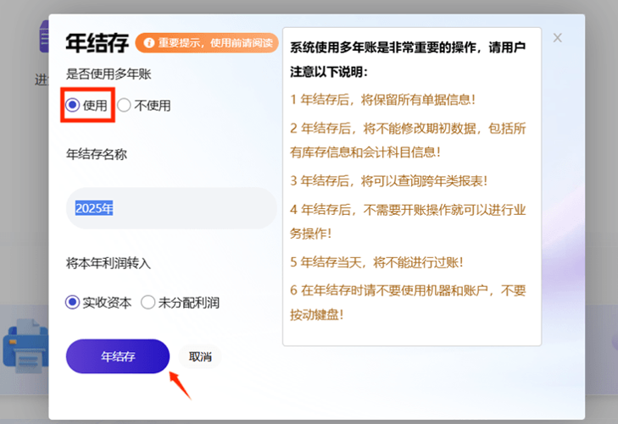Select the 不使用 radio button
The image size is (618, 424).
pos(125,106)
